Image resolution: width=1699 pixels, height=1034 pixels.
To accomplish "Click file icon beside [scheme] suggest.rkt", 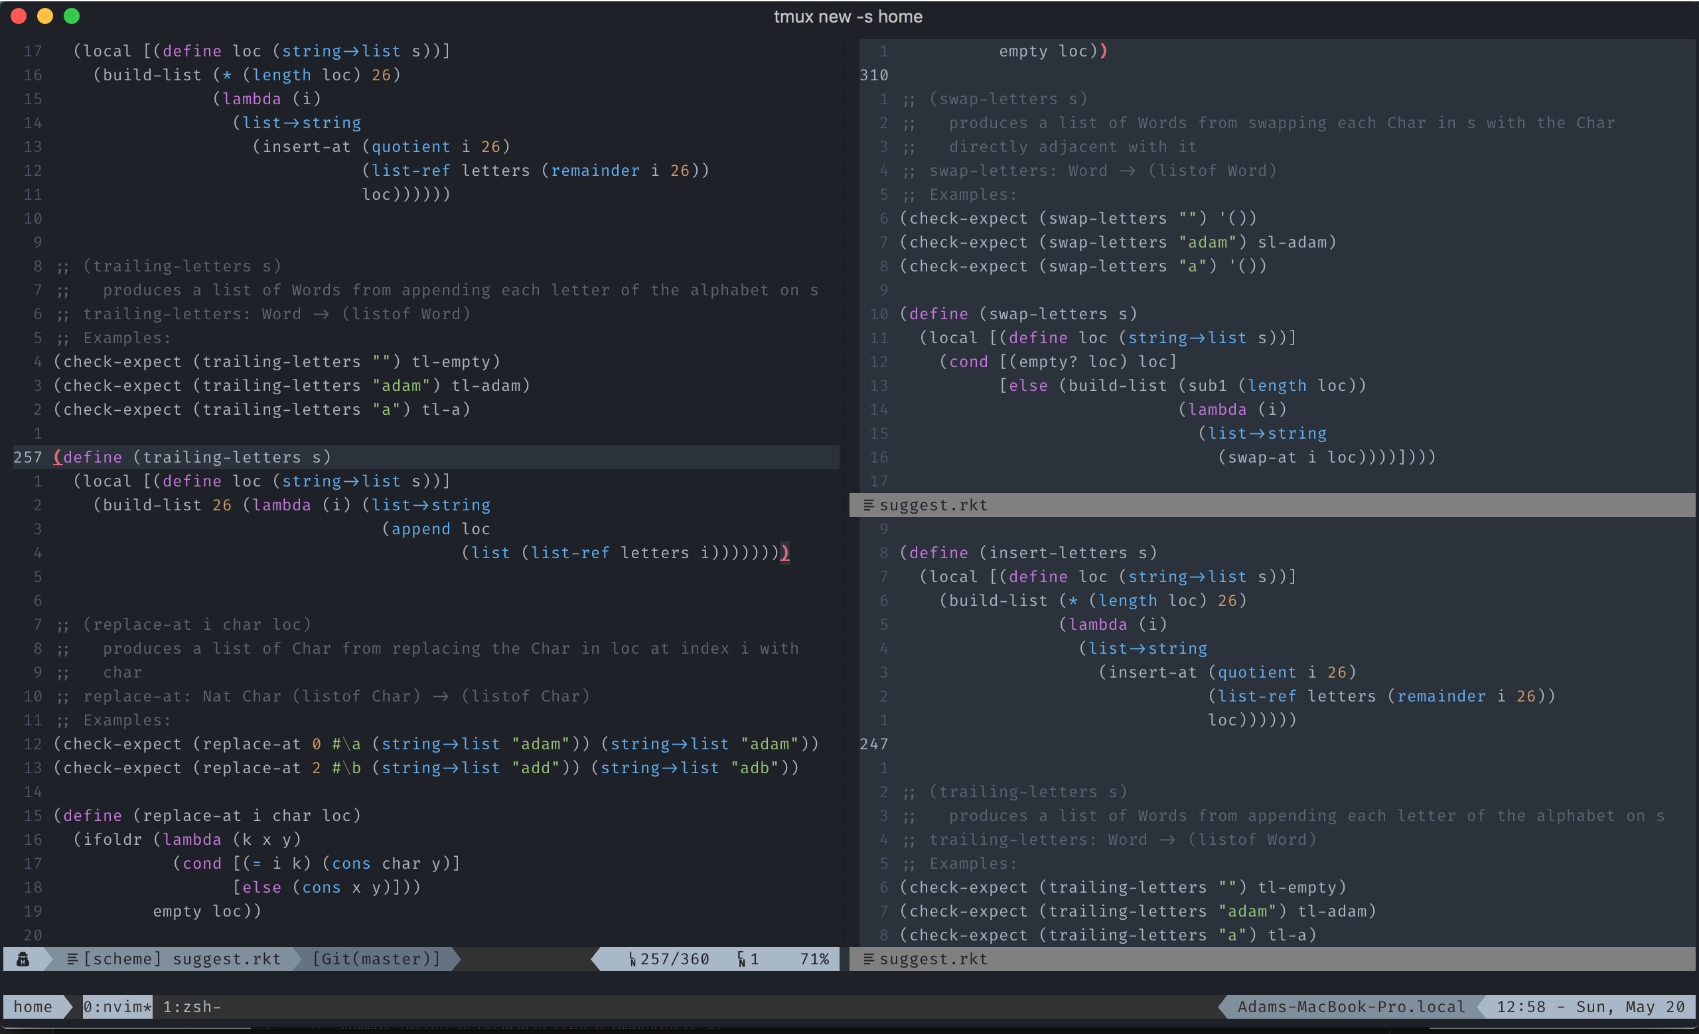I will point(72,959).
